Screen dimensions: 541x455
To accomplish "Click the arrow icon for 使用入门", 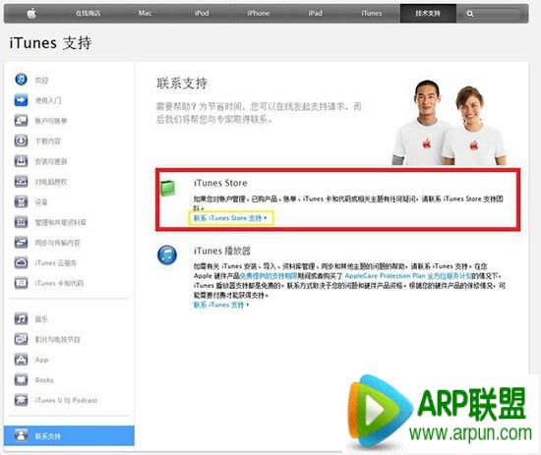I will click(x=21, y=100).
